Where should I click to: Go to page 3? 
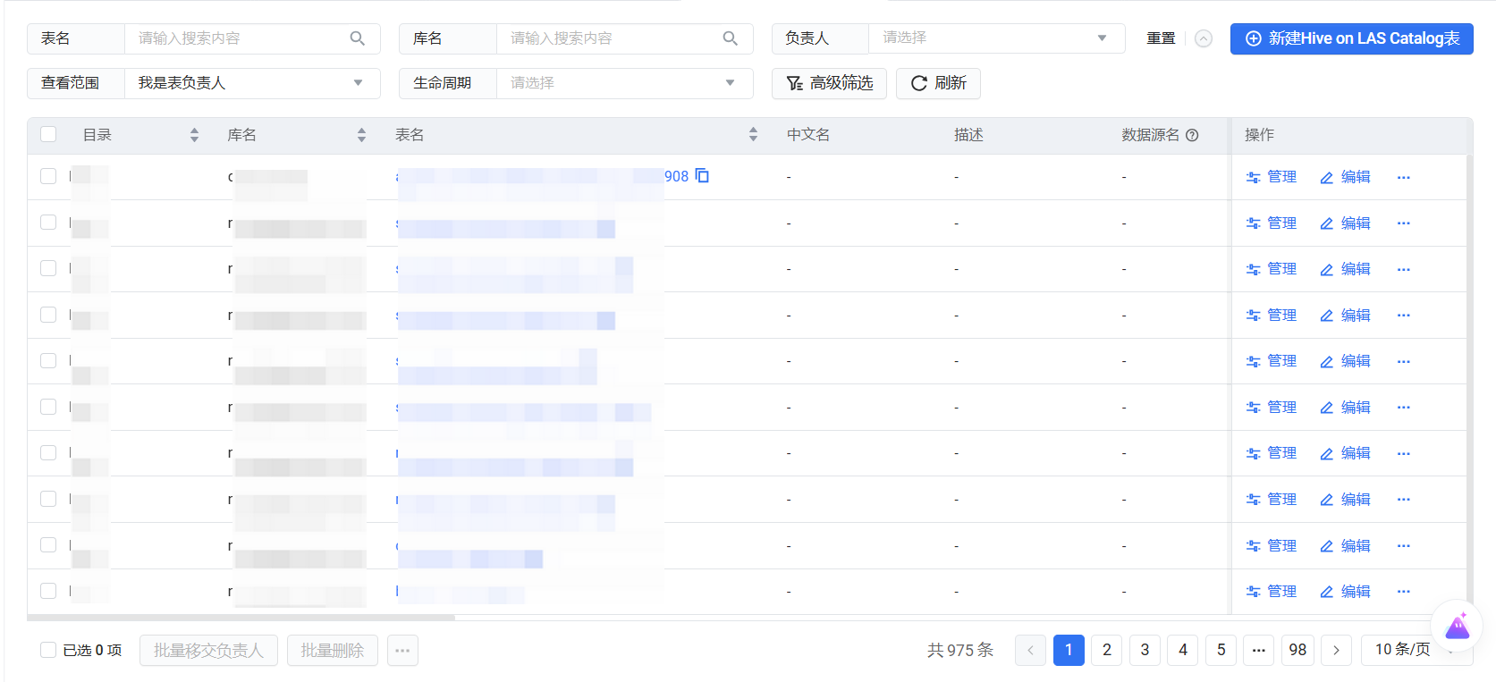tap(1145, 650)
